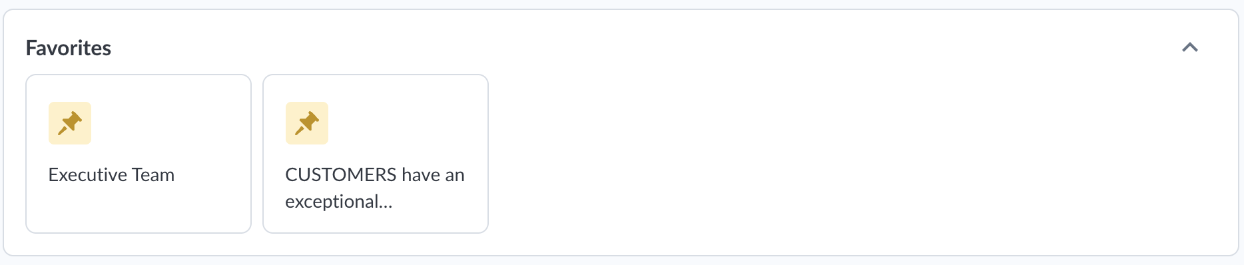Choose the second favorite tile about CUSTOMERS
1244x265 pixels.
pos(376,154)
